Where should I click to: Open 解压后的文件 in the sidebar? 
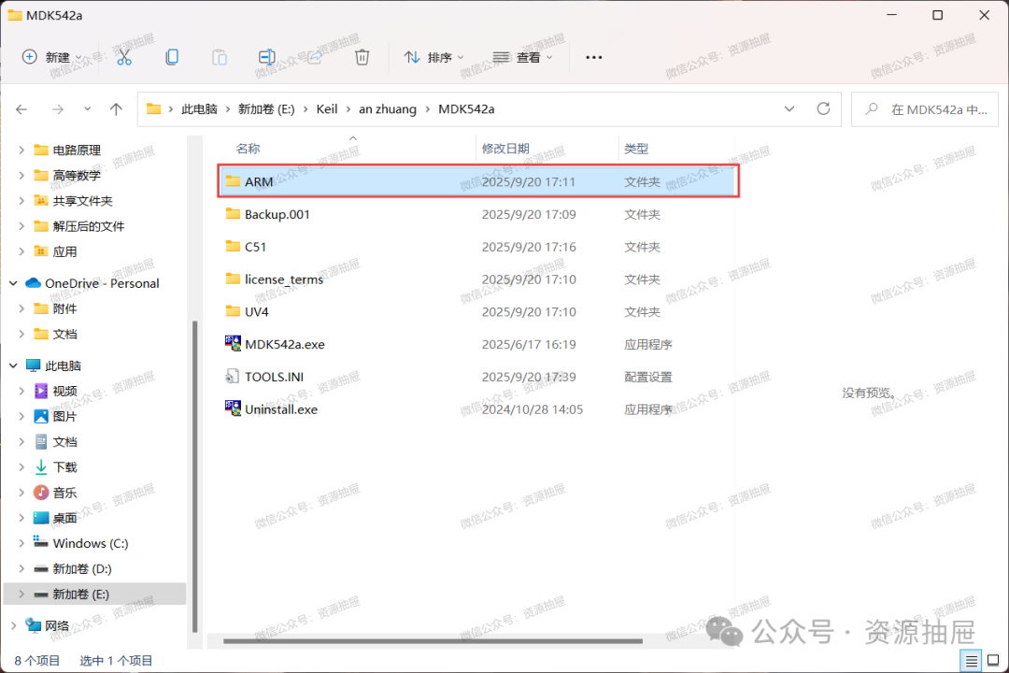(88, 226)
